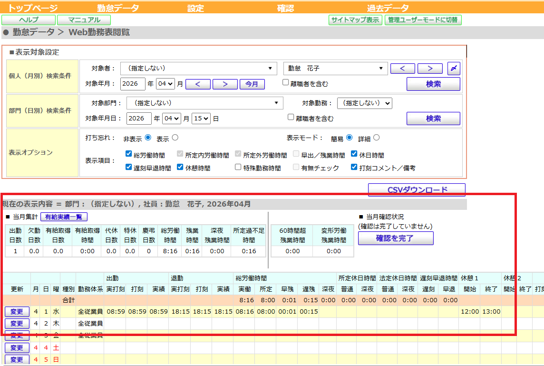Enable 詳細 display mode
Screen dimensions: 544x366
377,138
